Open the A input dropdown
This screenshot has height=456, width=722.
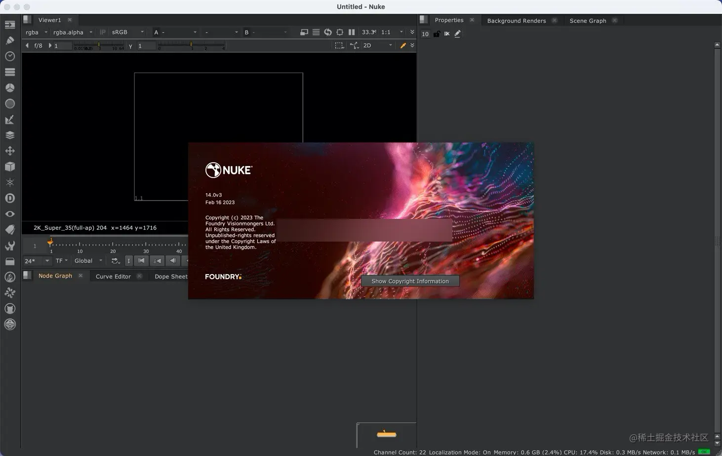[x=175, y=32]
